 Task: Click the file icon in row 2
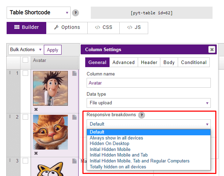pos(74,117)
